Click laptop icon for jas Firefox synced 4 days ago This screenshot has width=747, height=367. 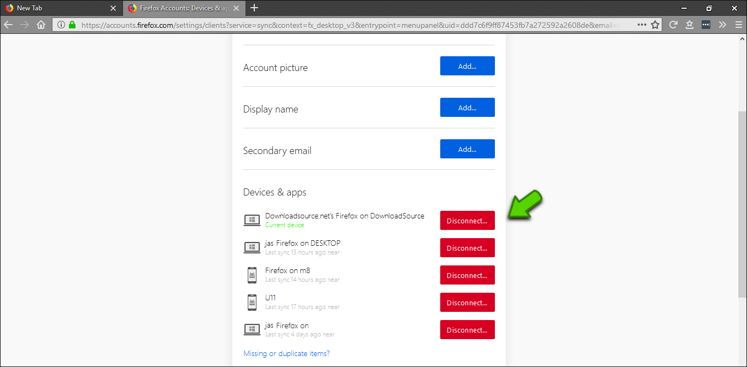click(252, 330)
